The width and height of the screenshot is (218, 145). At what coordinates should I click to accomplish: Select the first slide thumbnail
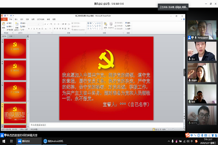point(15,47)
